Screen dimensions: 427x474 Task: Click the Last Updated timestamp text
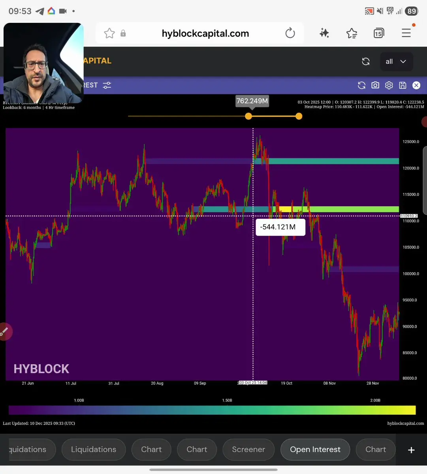39,423
